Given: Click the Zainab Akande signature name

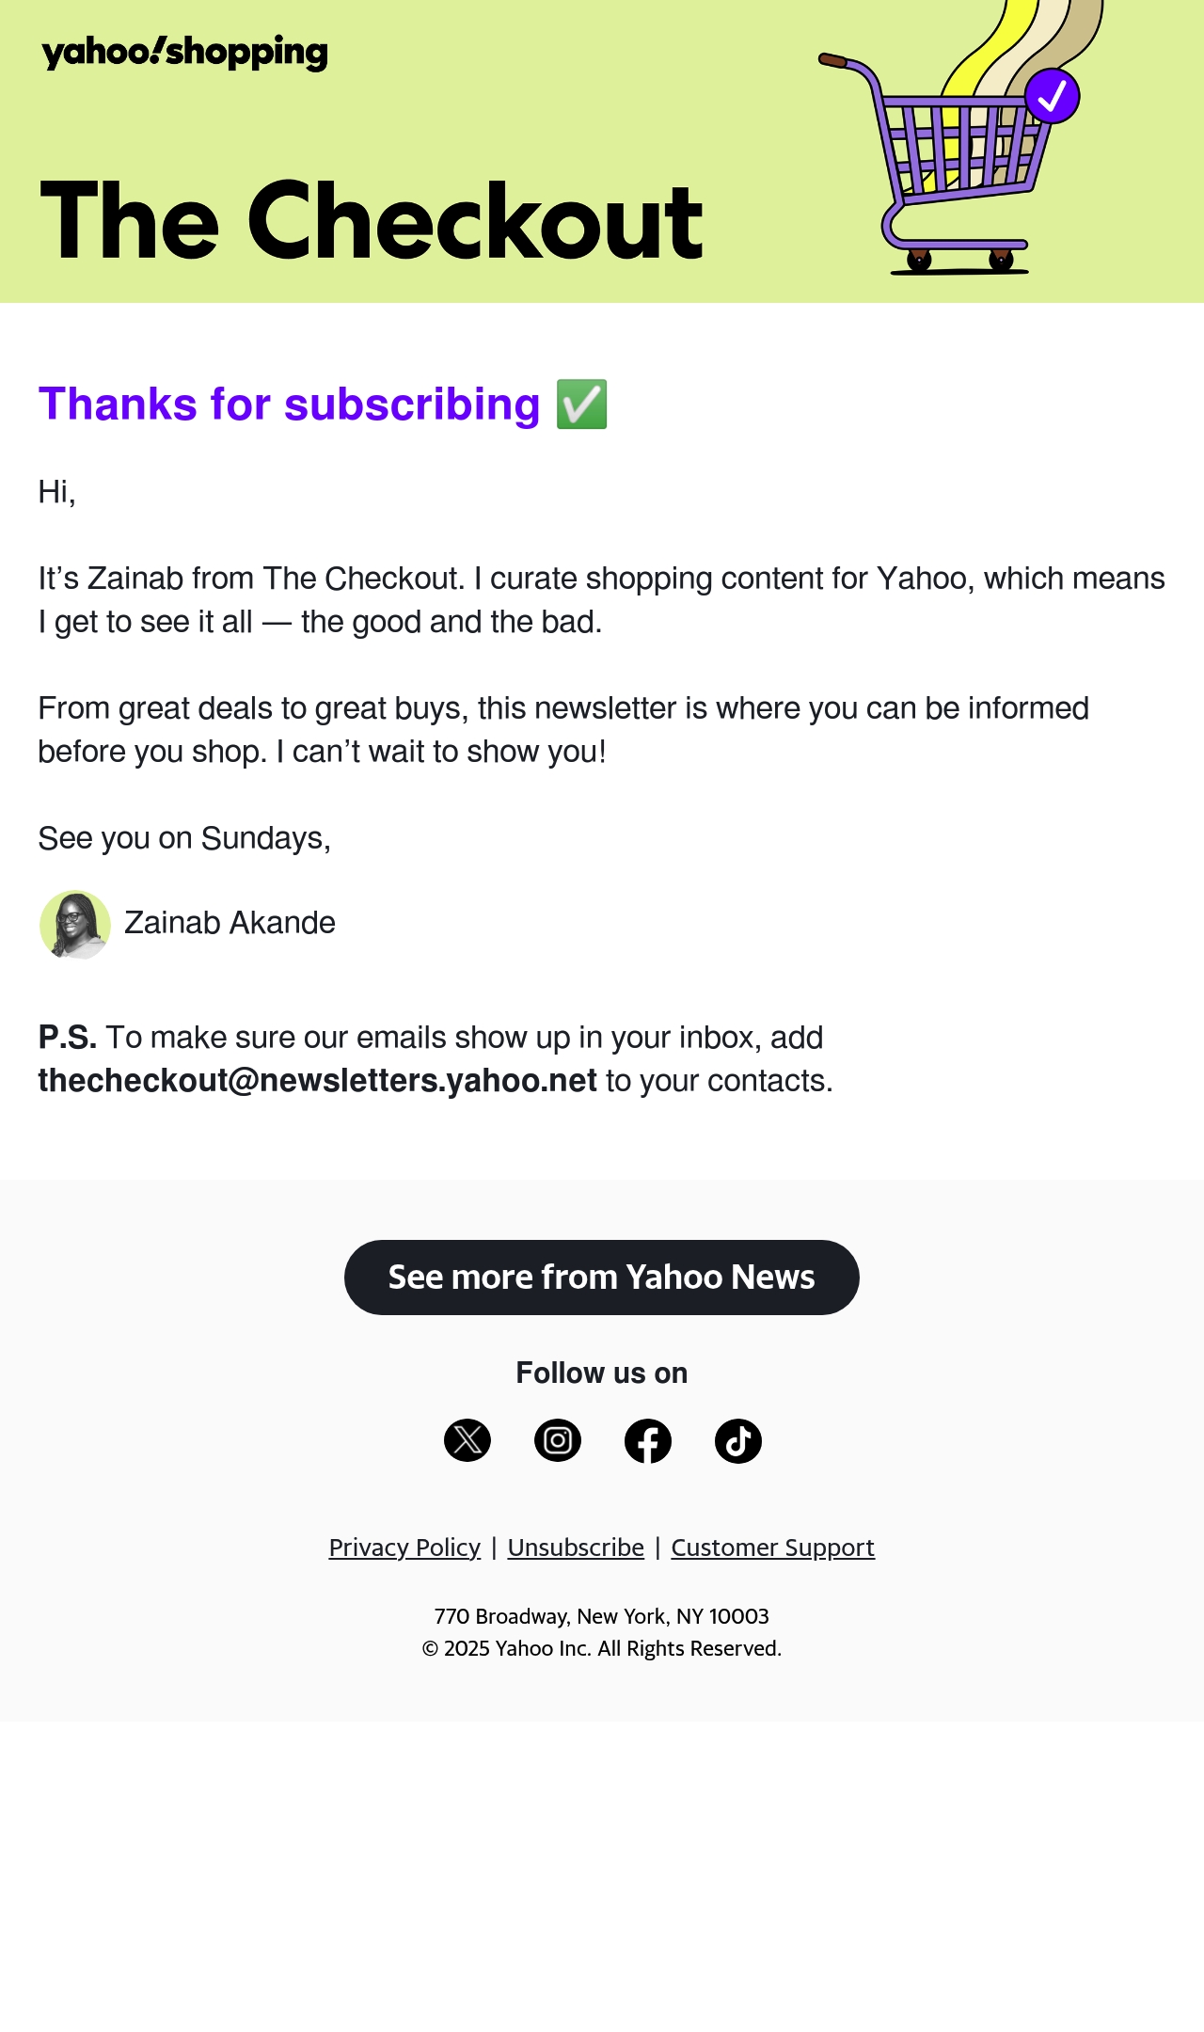Looking at the screenshot, I should (x=230, y=923).
